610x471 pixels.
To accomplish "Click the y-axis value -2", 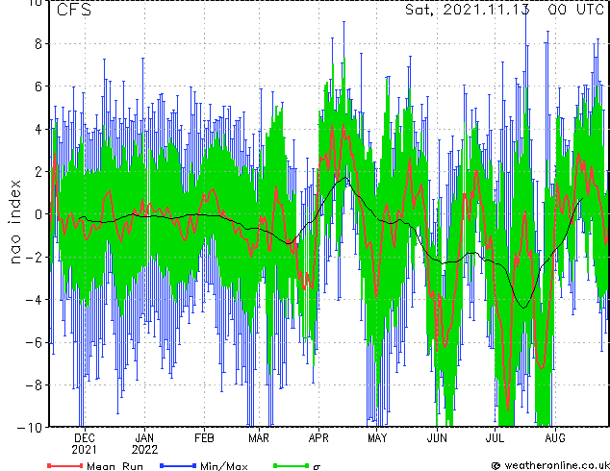I will (x=34, y=257).
